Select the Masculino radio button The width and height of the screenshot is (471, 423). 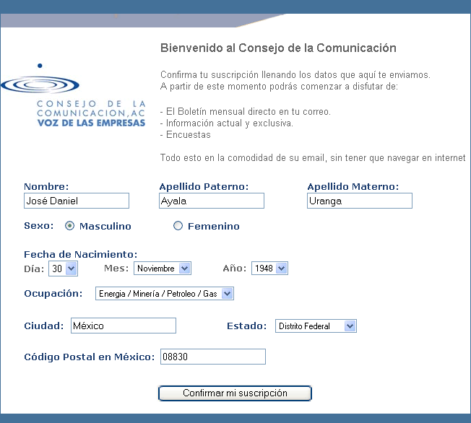click(x=70, y=226)
